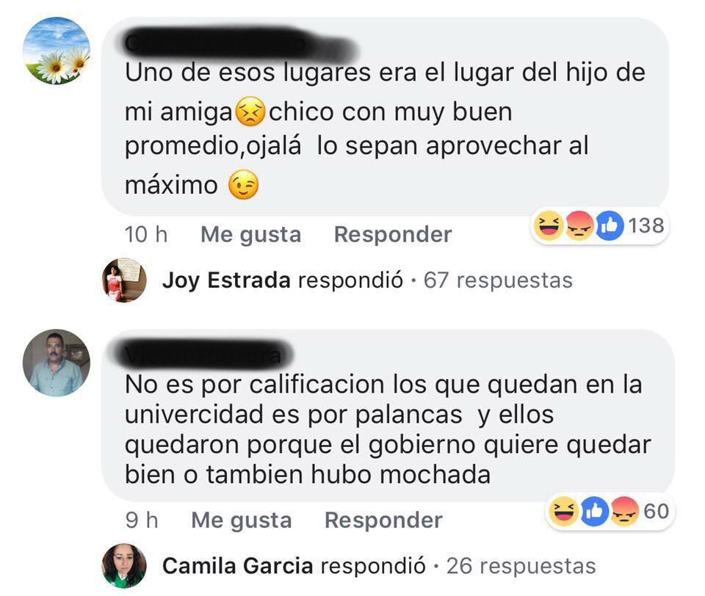Reply to the second comment with Responder
This screenshot has width=705, height=596.
(x=383, y=520)
